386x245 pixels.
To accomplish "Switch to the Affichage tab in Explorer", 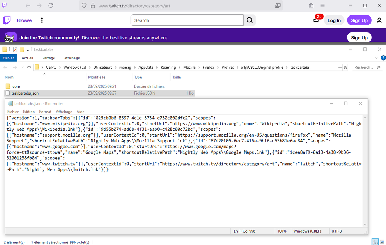I will pos(72,58).
